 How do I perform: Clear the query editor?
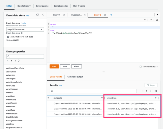76,66
